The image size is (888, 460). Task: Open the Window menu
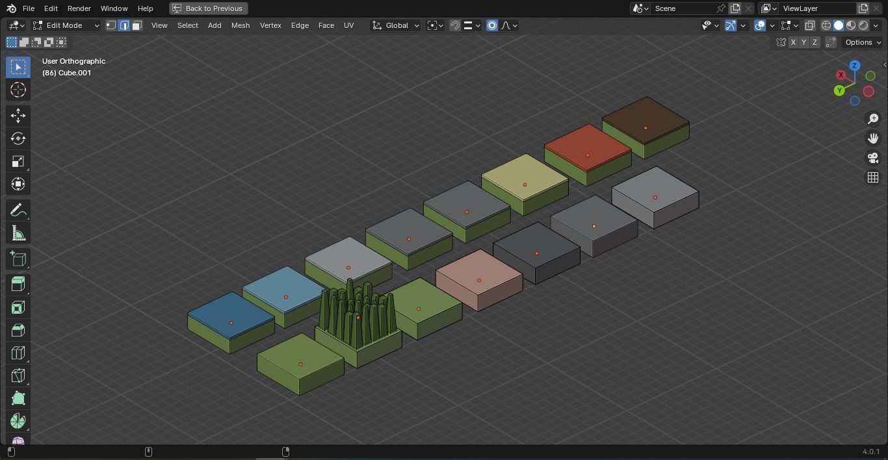pos(114,8)
